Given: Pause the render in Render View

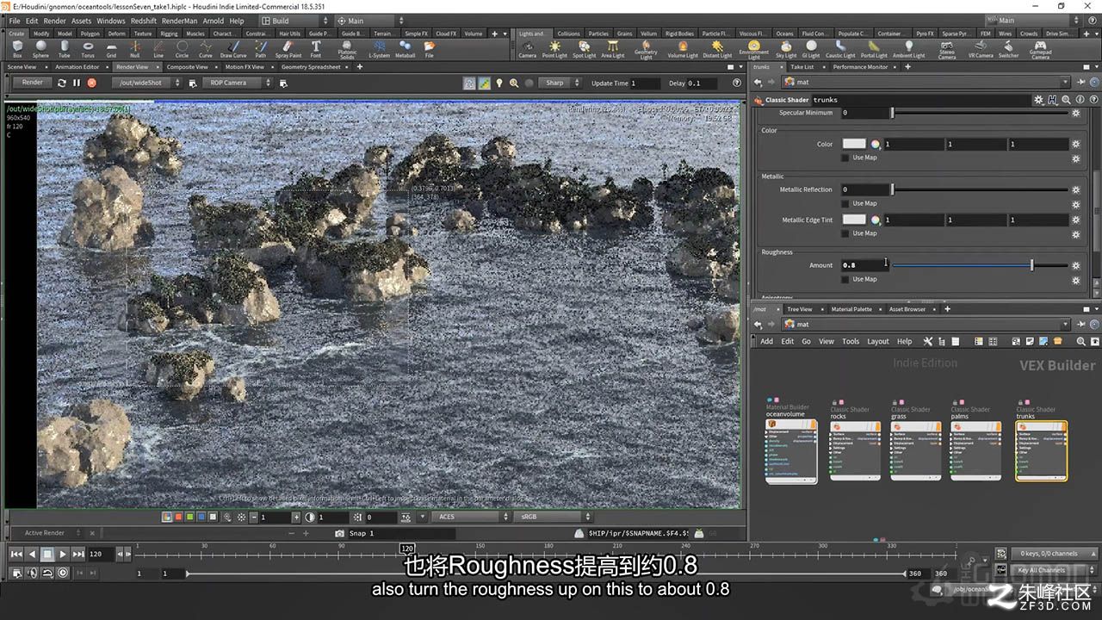Looking at the screenshot, I should click(77, 83).
